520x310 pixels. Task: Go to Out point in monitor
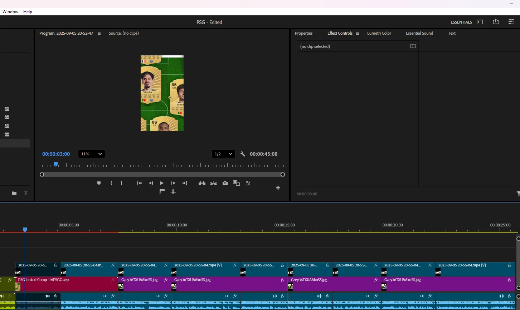185,183
